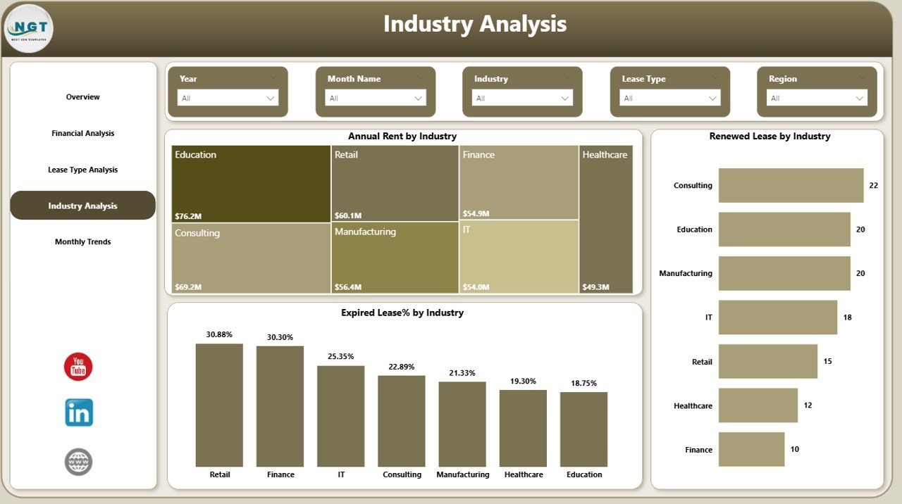Image resolution: width=902 pixels, height=504 pixels.
Task: Expand the Month Name dropdown
Action: point(375,99)
